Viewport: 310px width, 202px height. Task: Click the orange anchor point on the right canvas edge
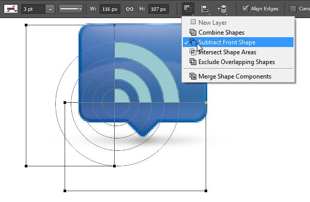click(x=206, y=103)
